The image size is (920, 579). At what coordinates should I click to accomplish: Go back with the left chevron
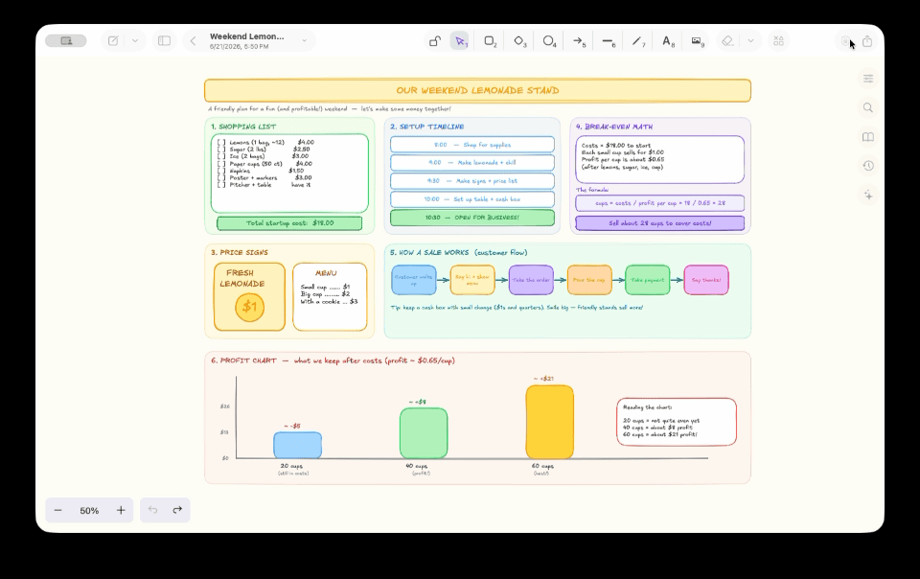point(193,41)
